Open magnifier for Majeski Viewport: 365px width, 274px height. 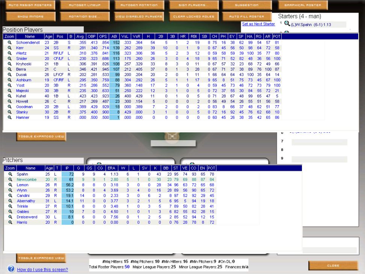click(x=9, y=91)
